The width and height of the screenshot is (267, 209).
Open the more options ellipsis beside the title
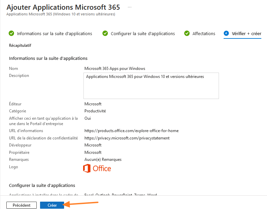(129, 7)
